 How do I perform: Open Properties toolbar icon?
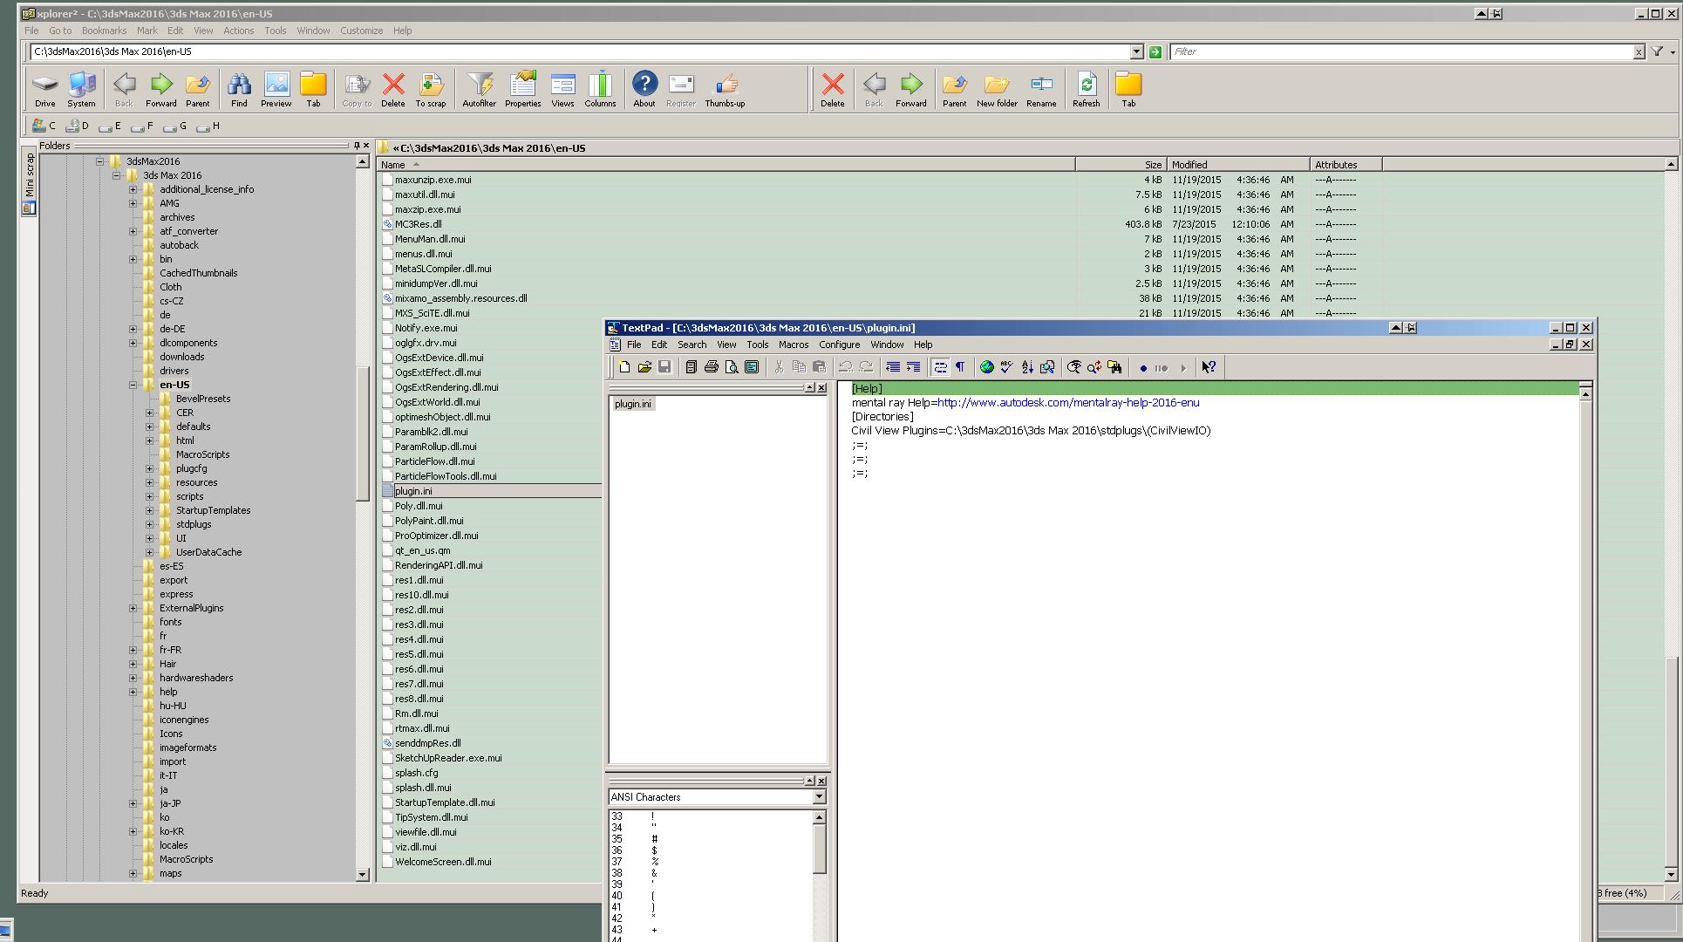(523, 90)
